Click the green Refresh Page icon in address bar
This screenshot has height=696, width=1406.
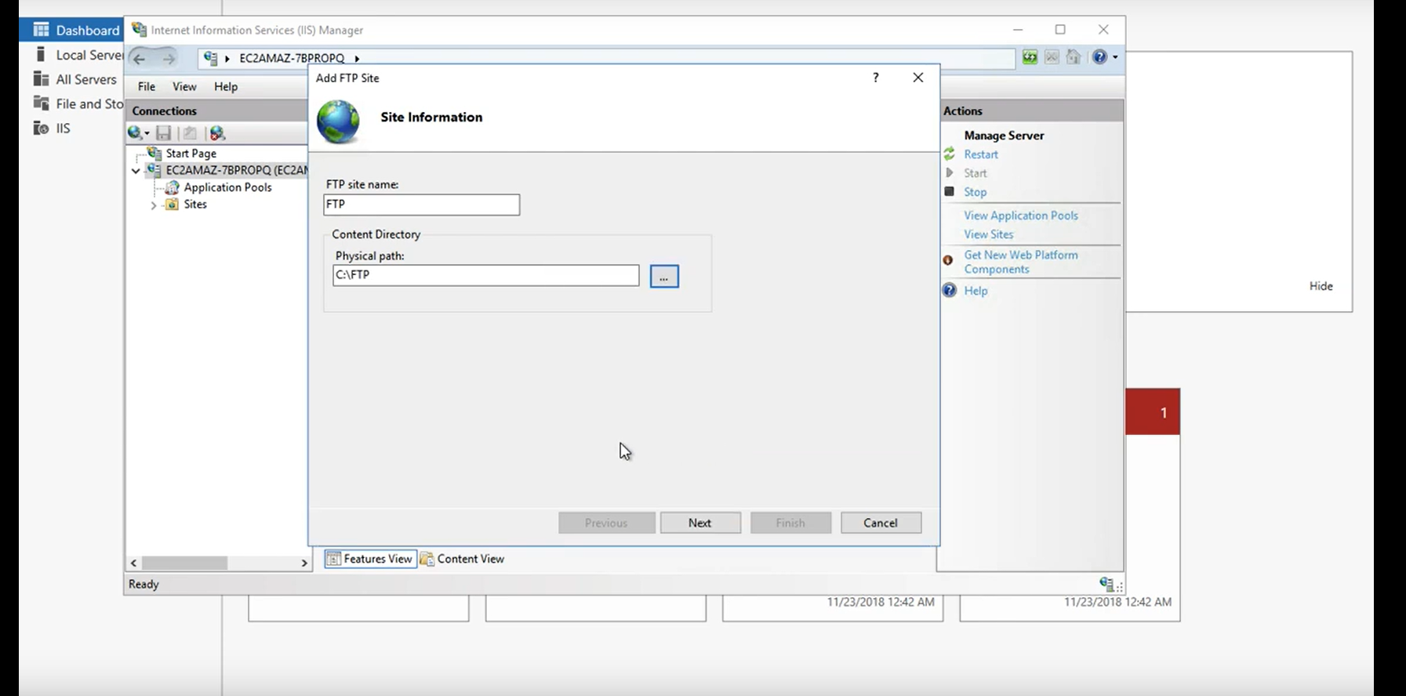[1030, 56]
